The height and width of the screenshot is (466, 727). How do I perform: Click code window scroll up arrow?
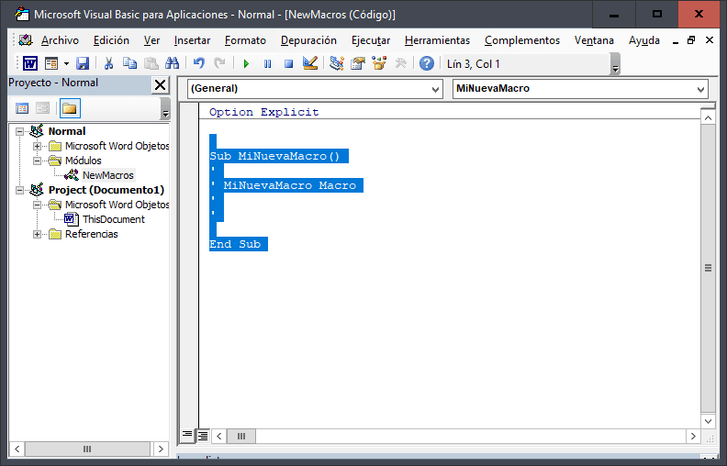pos(708,118)
